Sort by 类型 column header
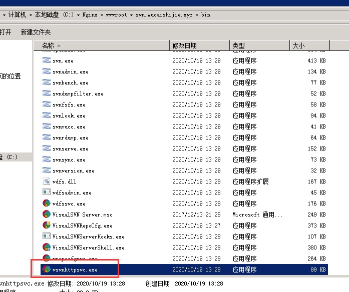Screen dimensions: 349x292 pos(239,45)
